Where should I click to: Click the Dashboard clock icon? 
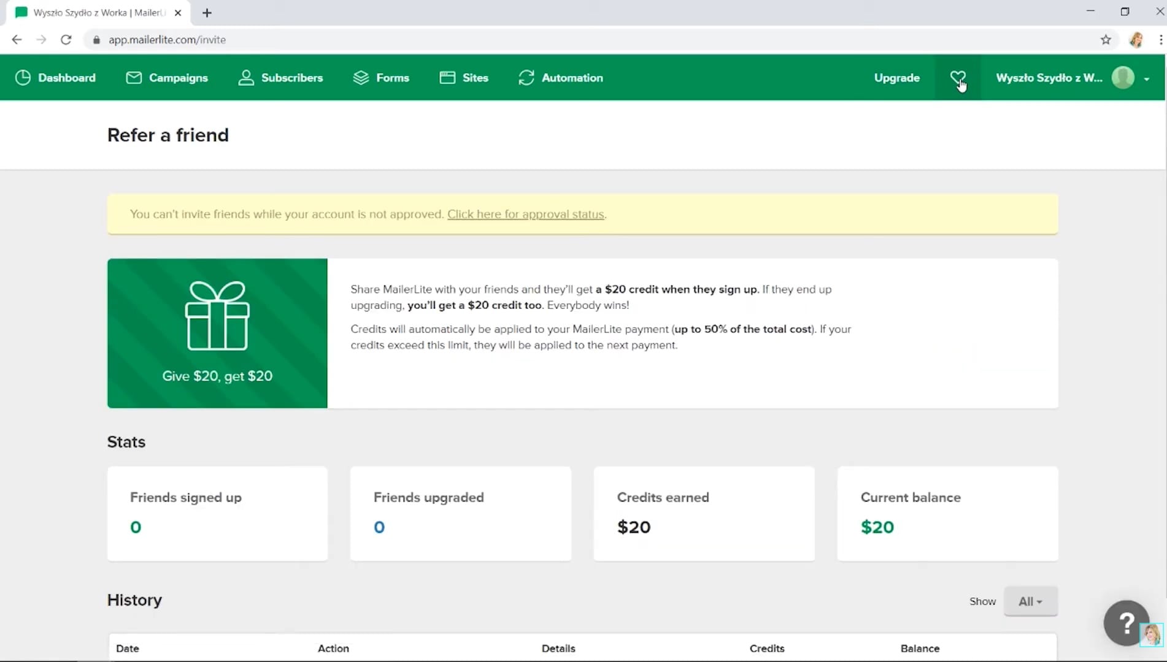[x=23, y=78]
